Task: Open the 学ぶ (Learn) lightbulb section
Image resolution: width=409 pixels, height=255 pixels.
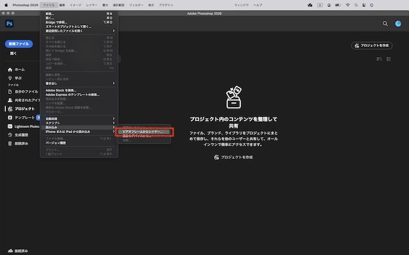Action: (15, 78)
